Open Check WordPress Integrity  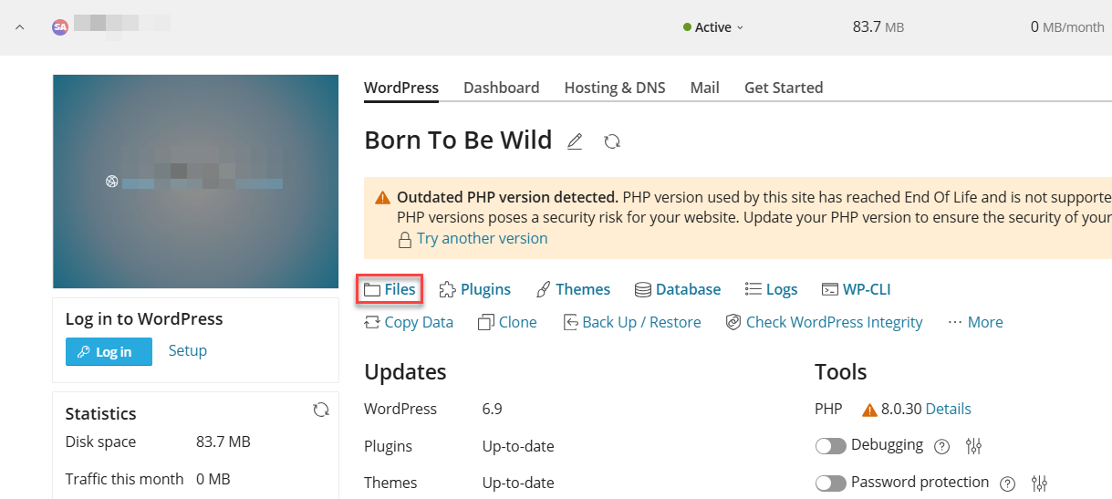[824, 322]
